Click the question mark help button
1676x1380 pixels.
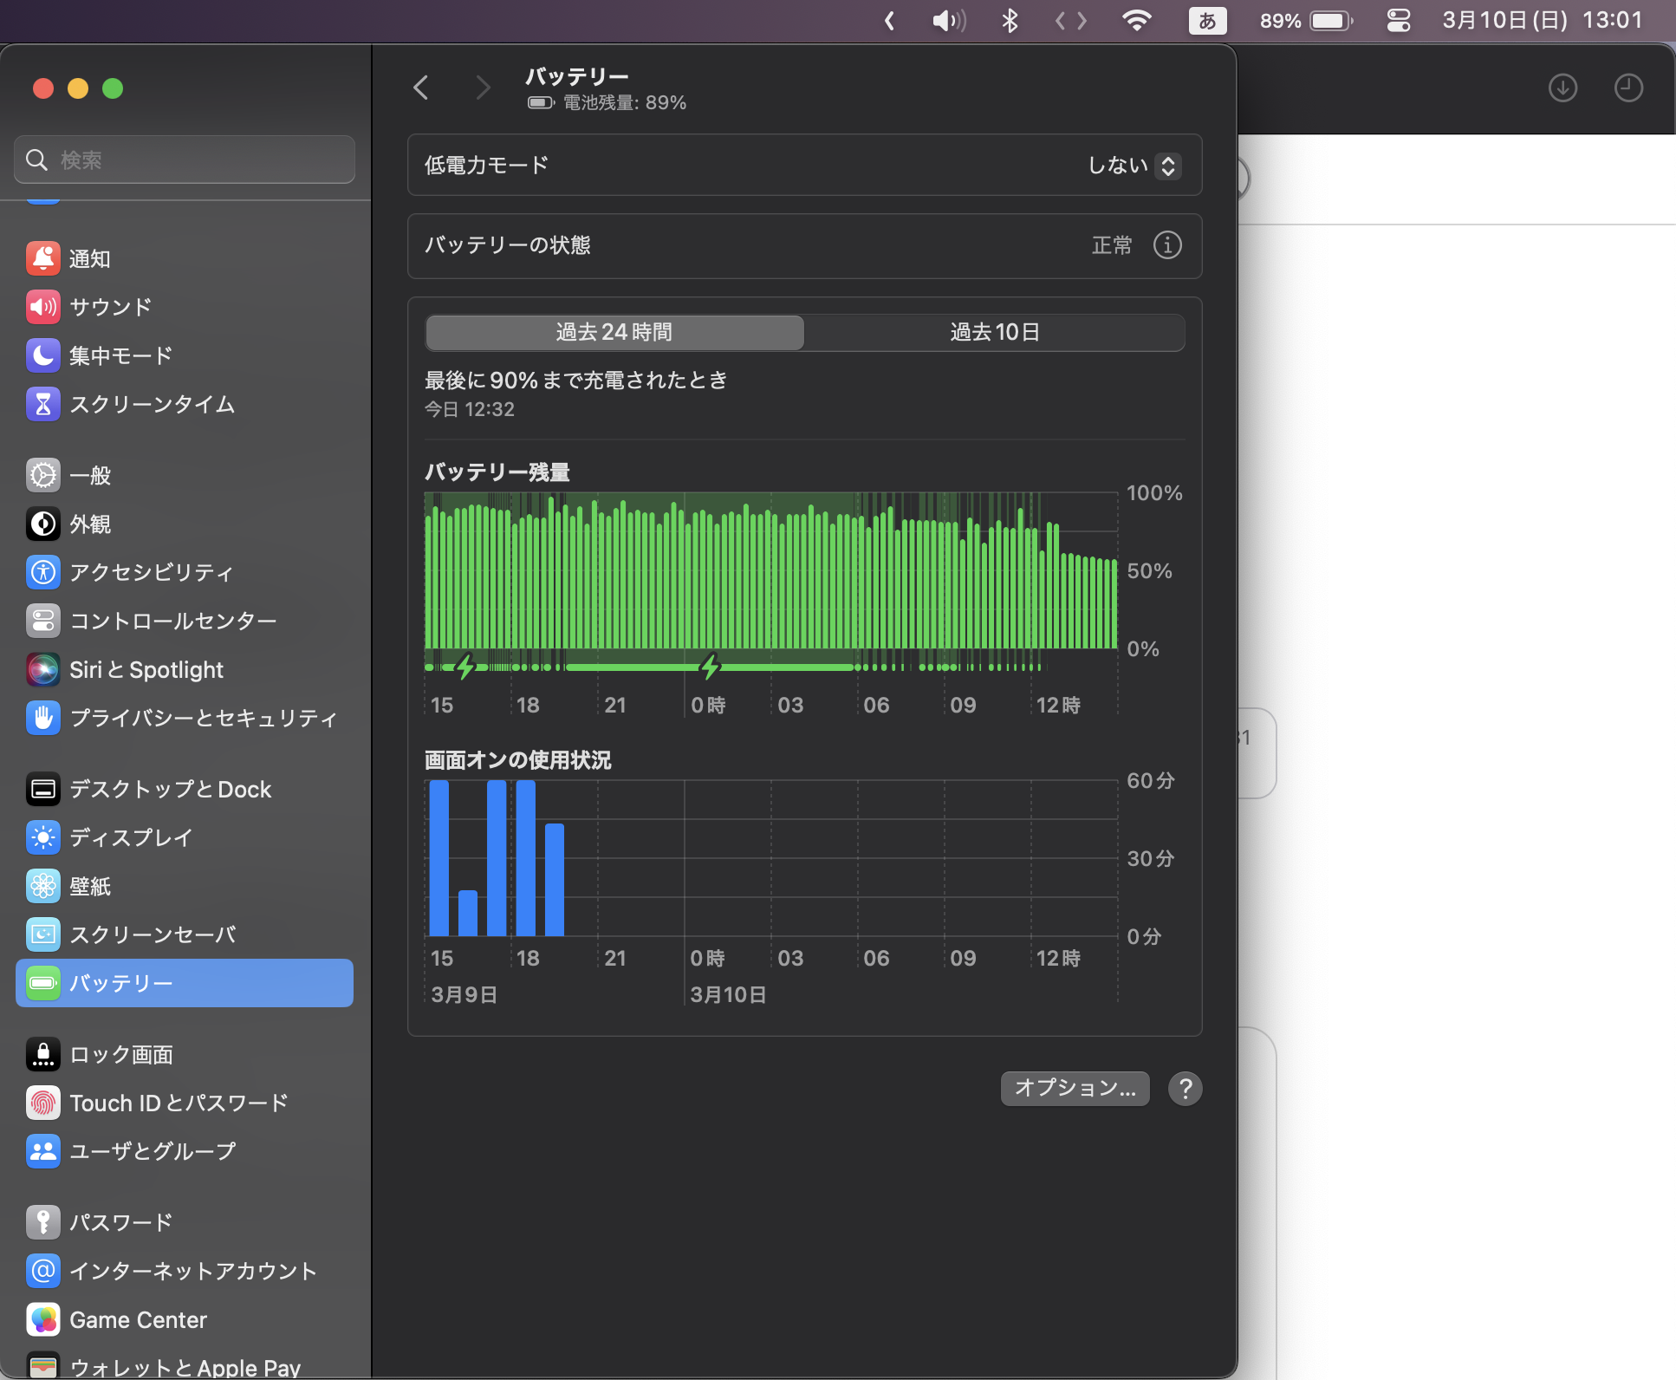pyautogui.click(x=1185, y=1088)
